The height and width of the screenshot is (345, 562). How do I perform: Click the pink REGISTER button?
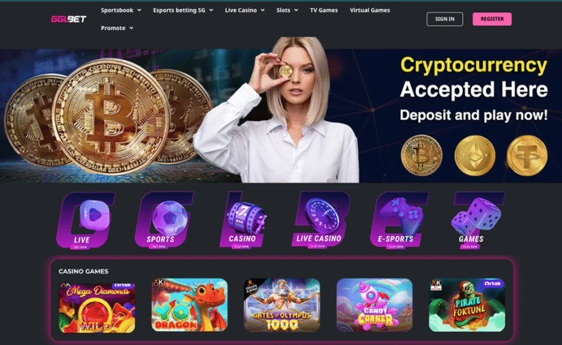492,19
